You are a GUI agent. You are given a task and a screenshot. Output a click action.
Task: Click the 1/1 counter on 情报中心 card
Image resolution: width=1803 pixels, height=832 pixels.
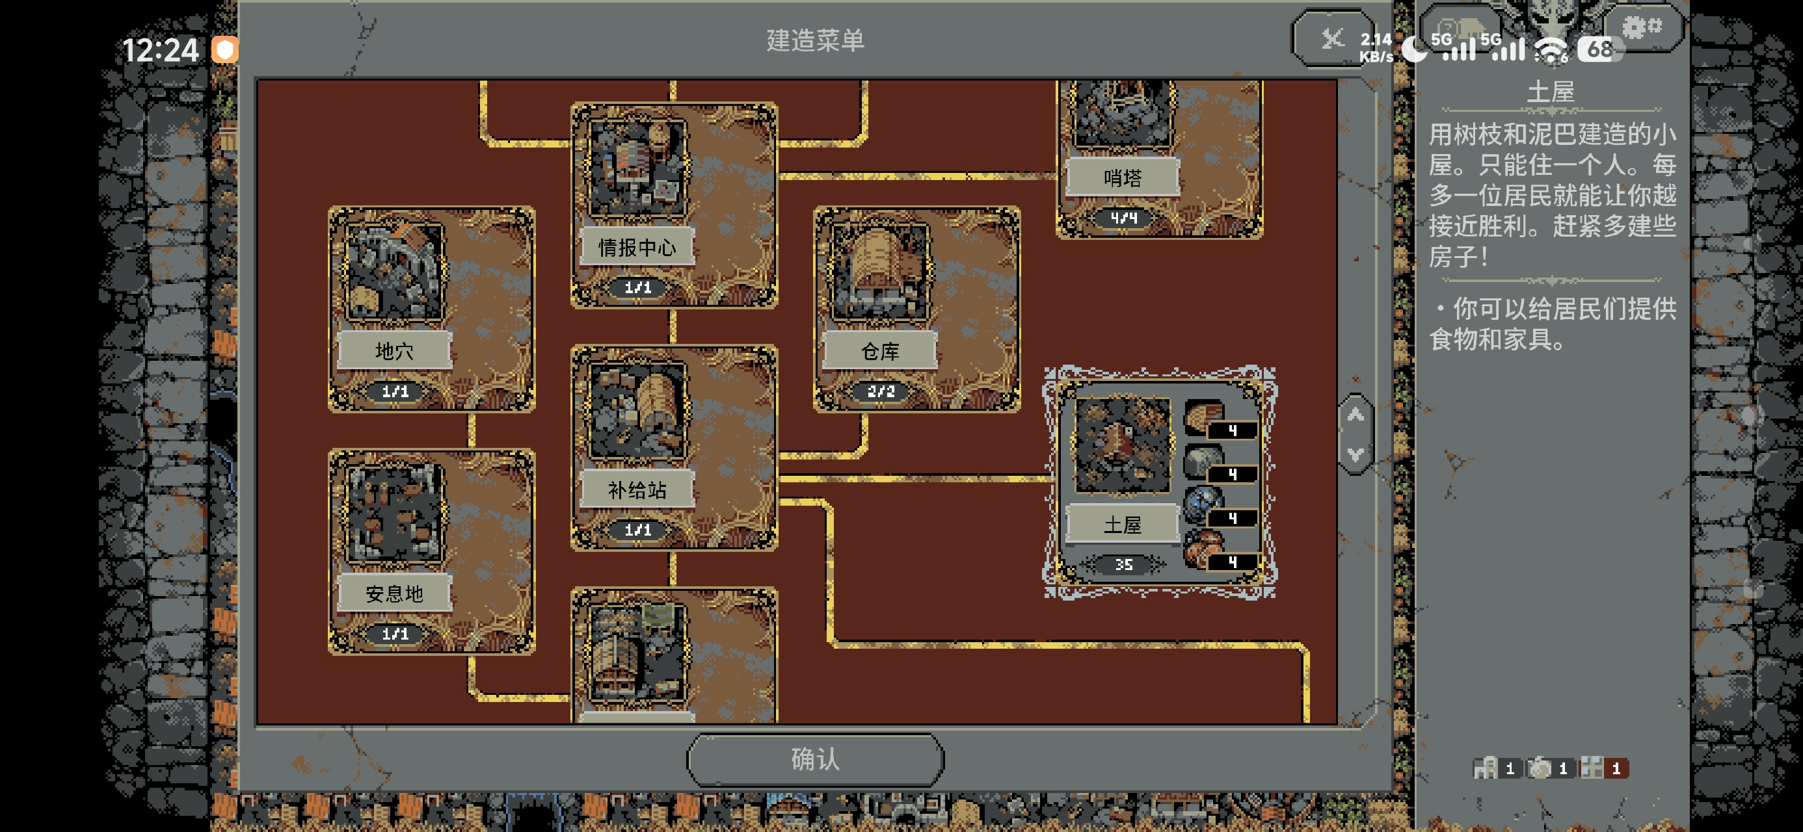pos(637,287)
